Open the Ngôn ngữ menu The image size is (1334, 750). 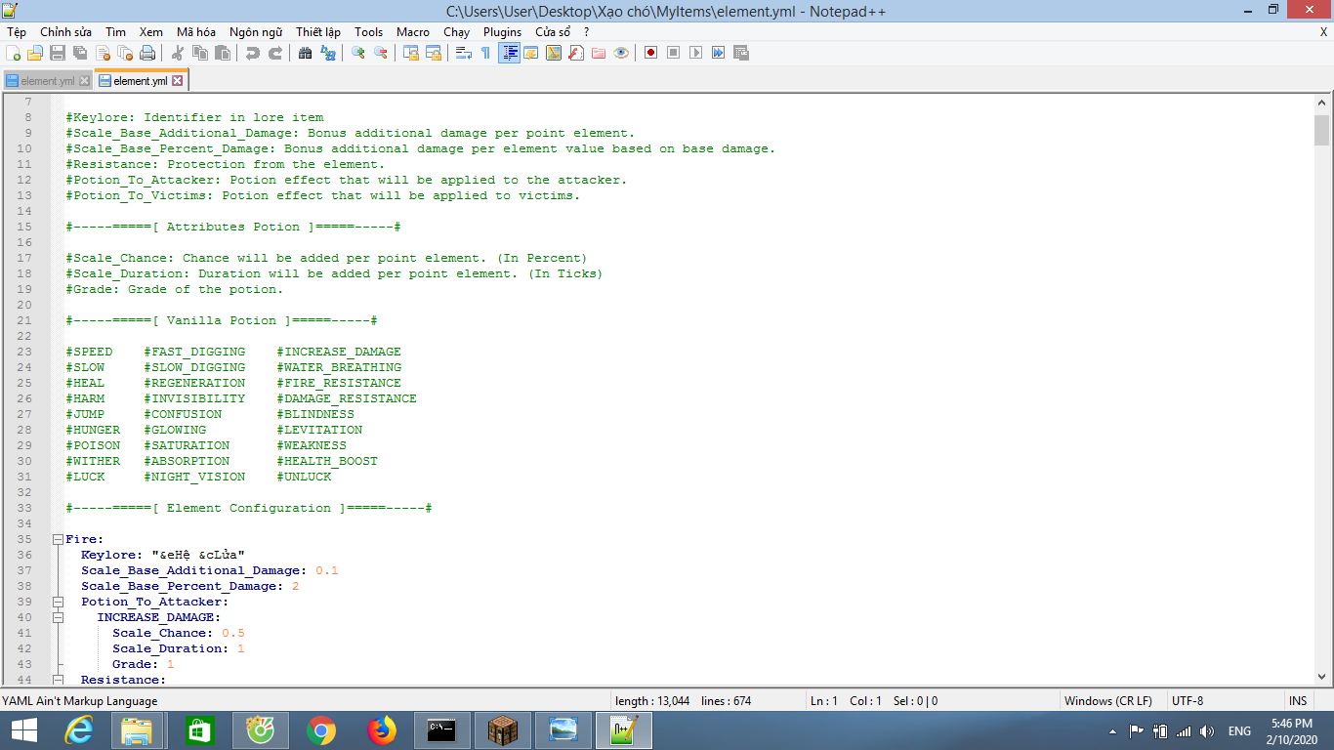point(256,32)
